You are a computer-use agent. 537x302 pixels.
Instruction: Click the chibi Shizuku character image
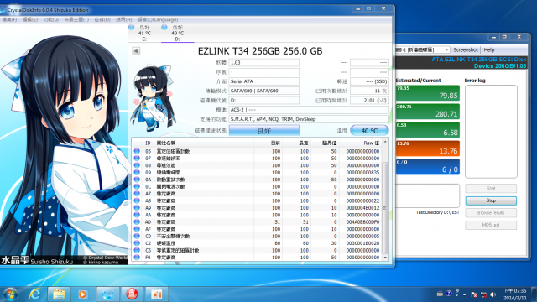[153, 97]
